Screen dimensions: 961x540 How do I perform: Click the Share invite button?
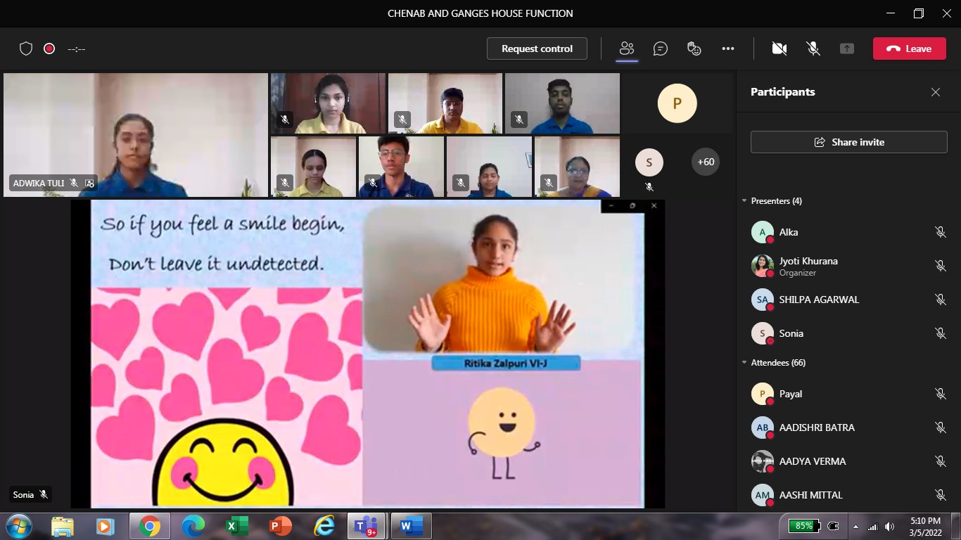click(849, 142)
